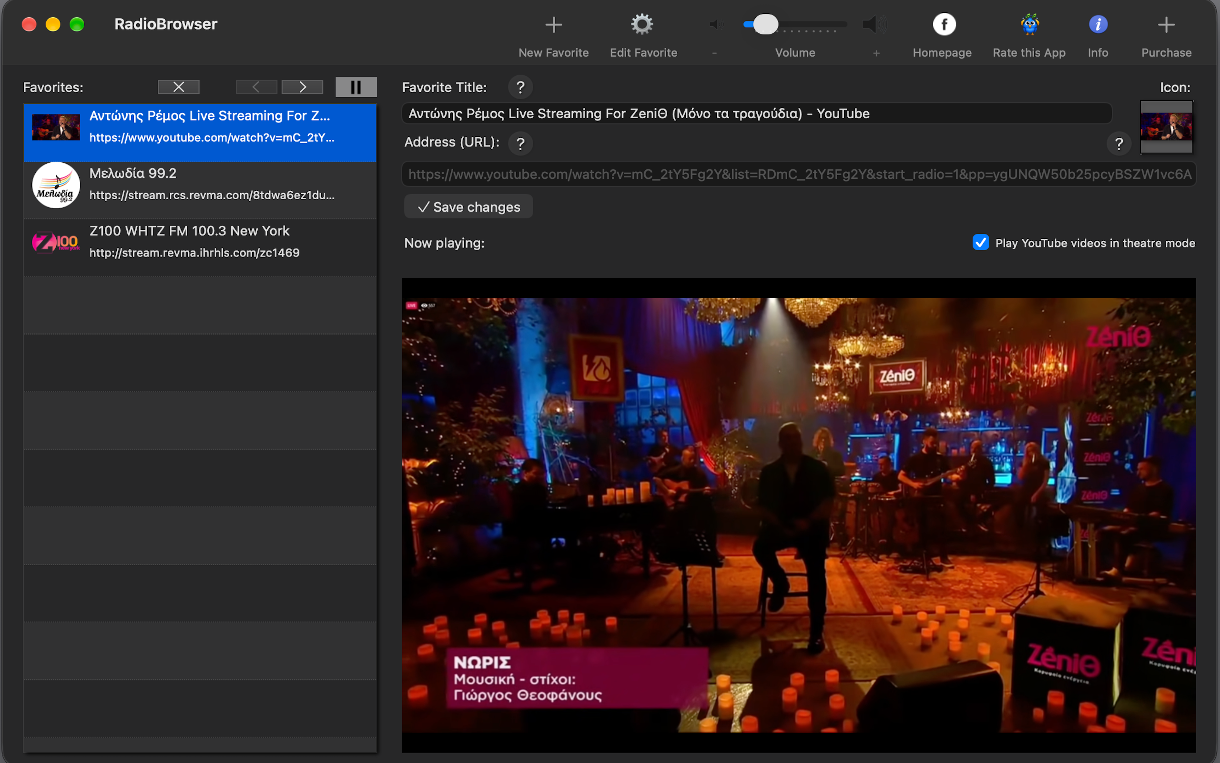The width and height of the screenshot is (1220, 763).
Task: Click the Rate this App mascot icon
Action: (1029, 24)
